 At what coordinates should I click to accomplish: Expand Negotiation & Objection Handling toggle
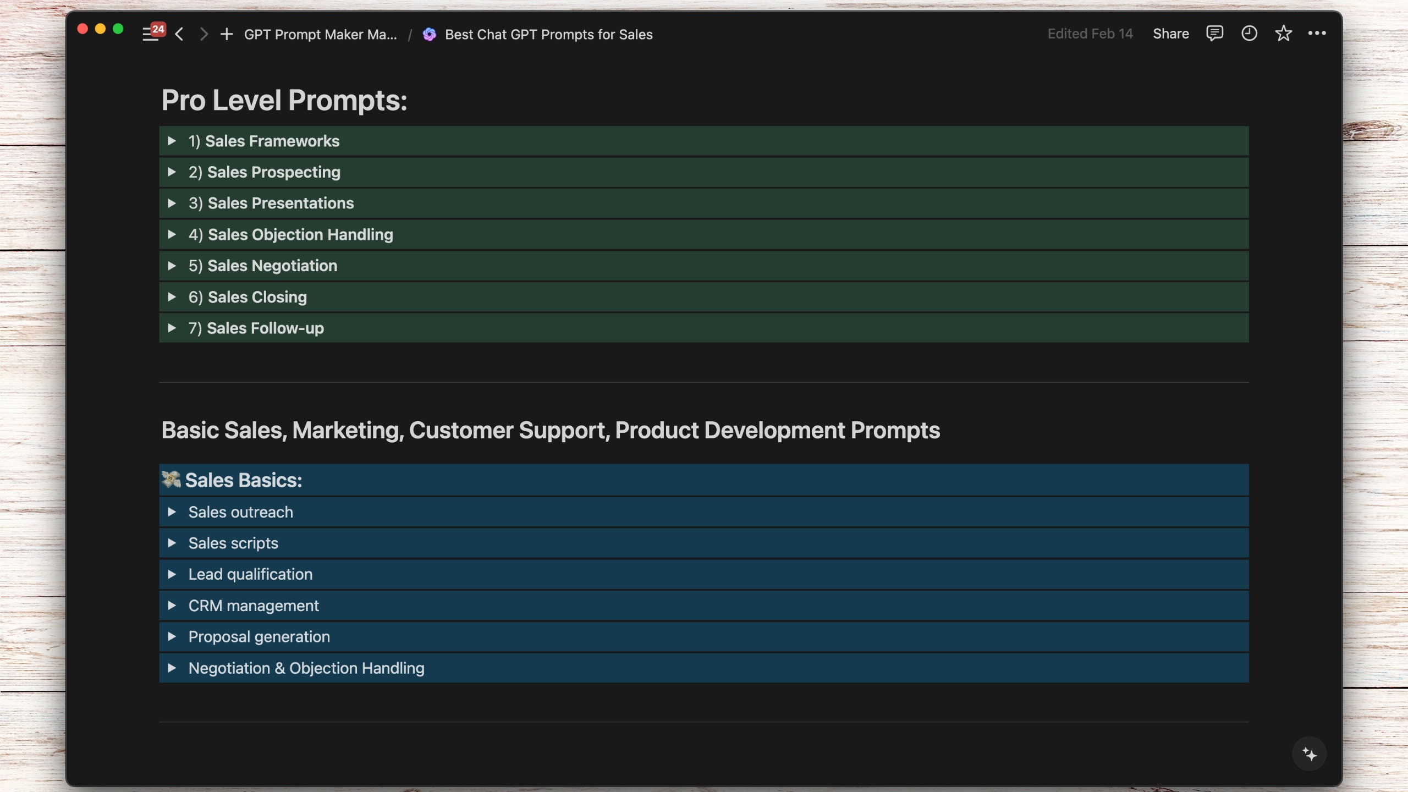173,668
